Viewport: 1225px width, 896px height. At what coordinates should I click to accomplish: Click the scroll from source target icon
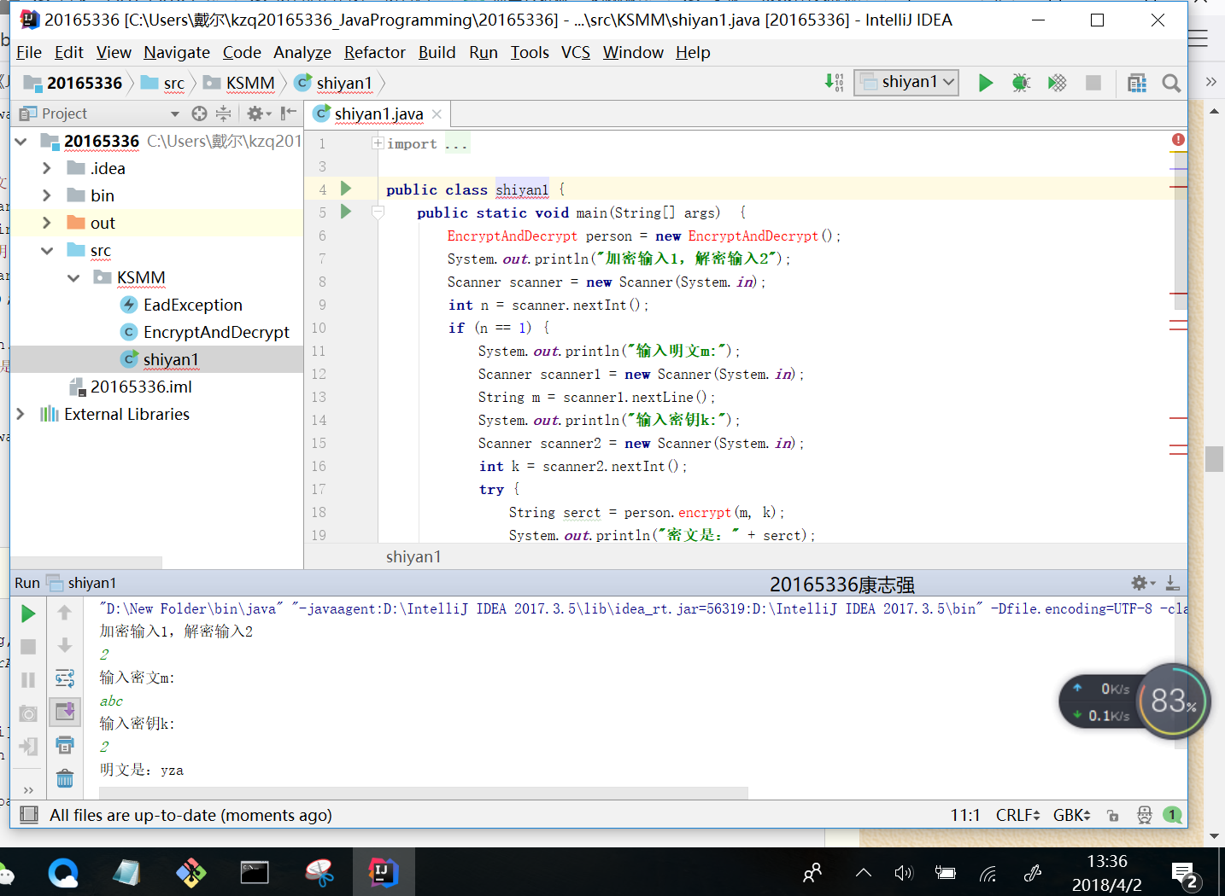click(199, 113)
